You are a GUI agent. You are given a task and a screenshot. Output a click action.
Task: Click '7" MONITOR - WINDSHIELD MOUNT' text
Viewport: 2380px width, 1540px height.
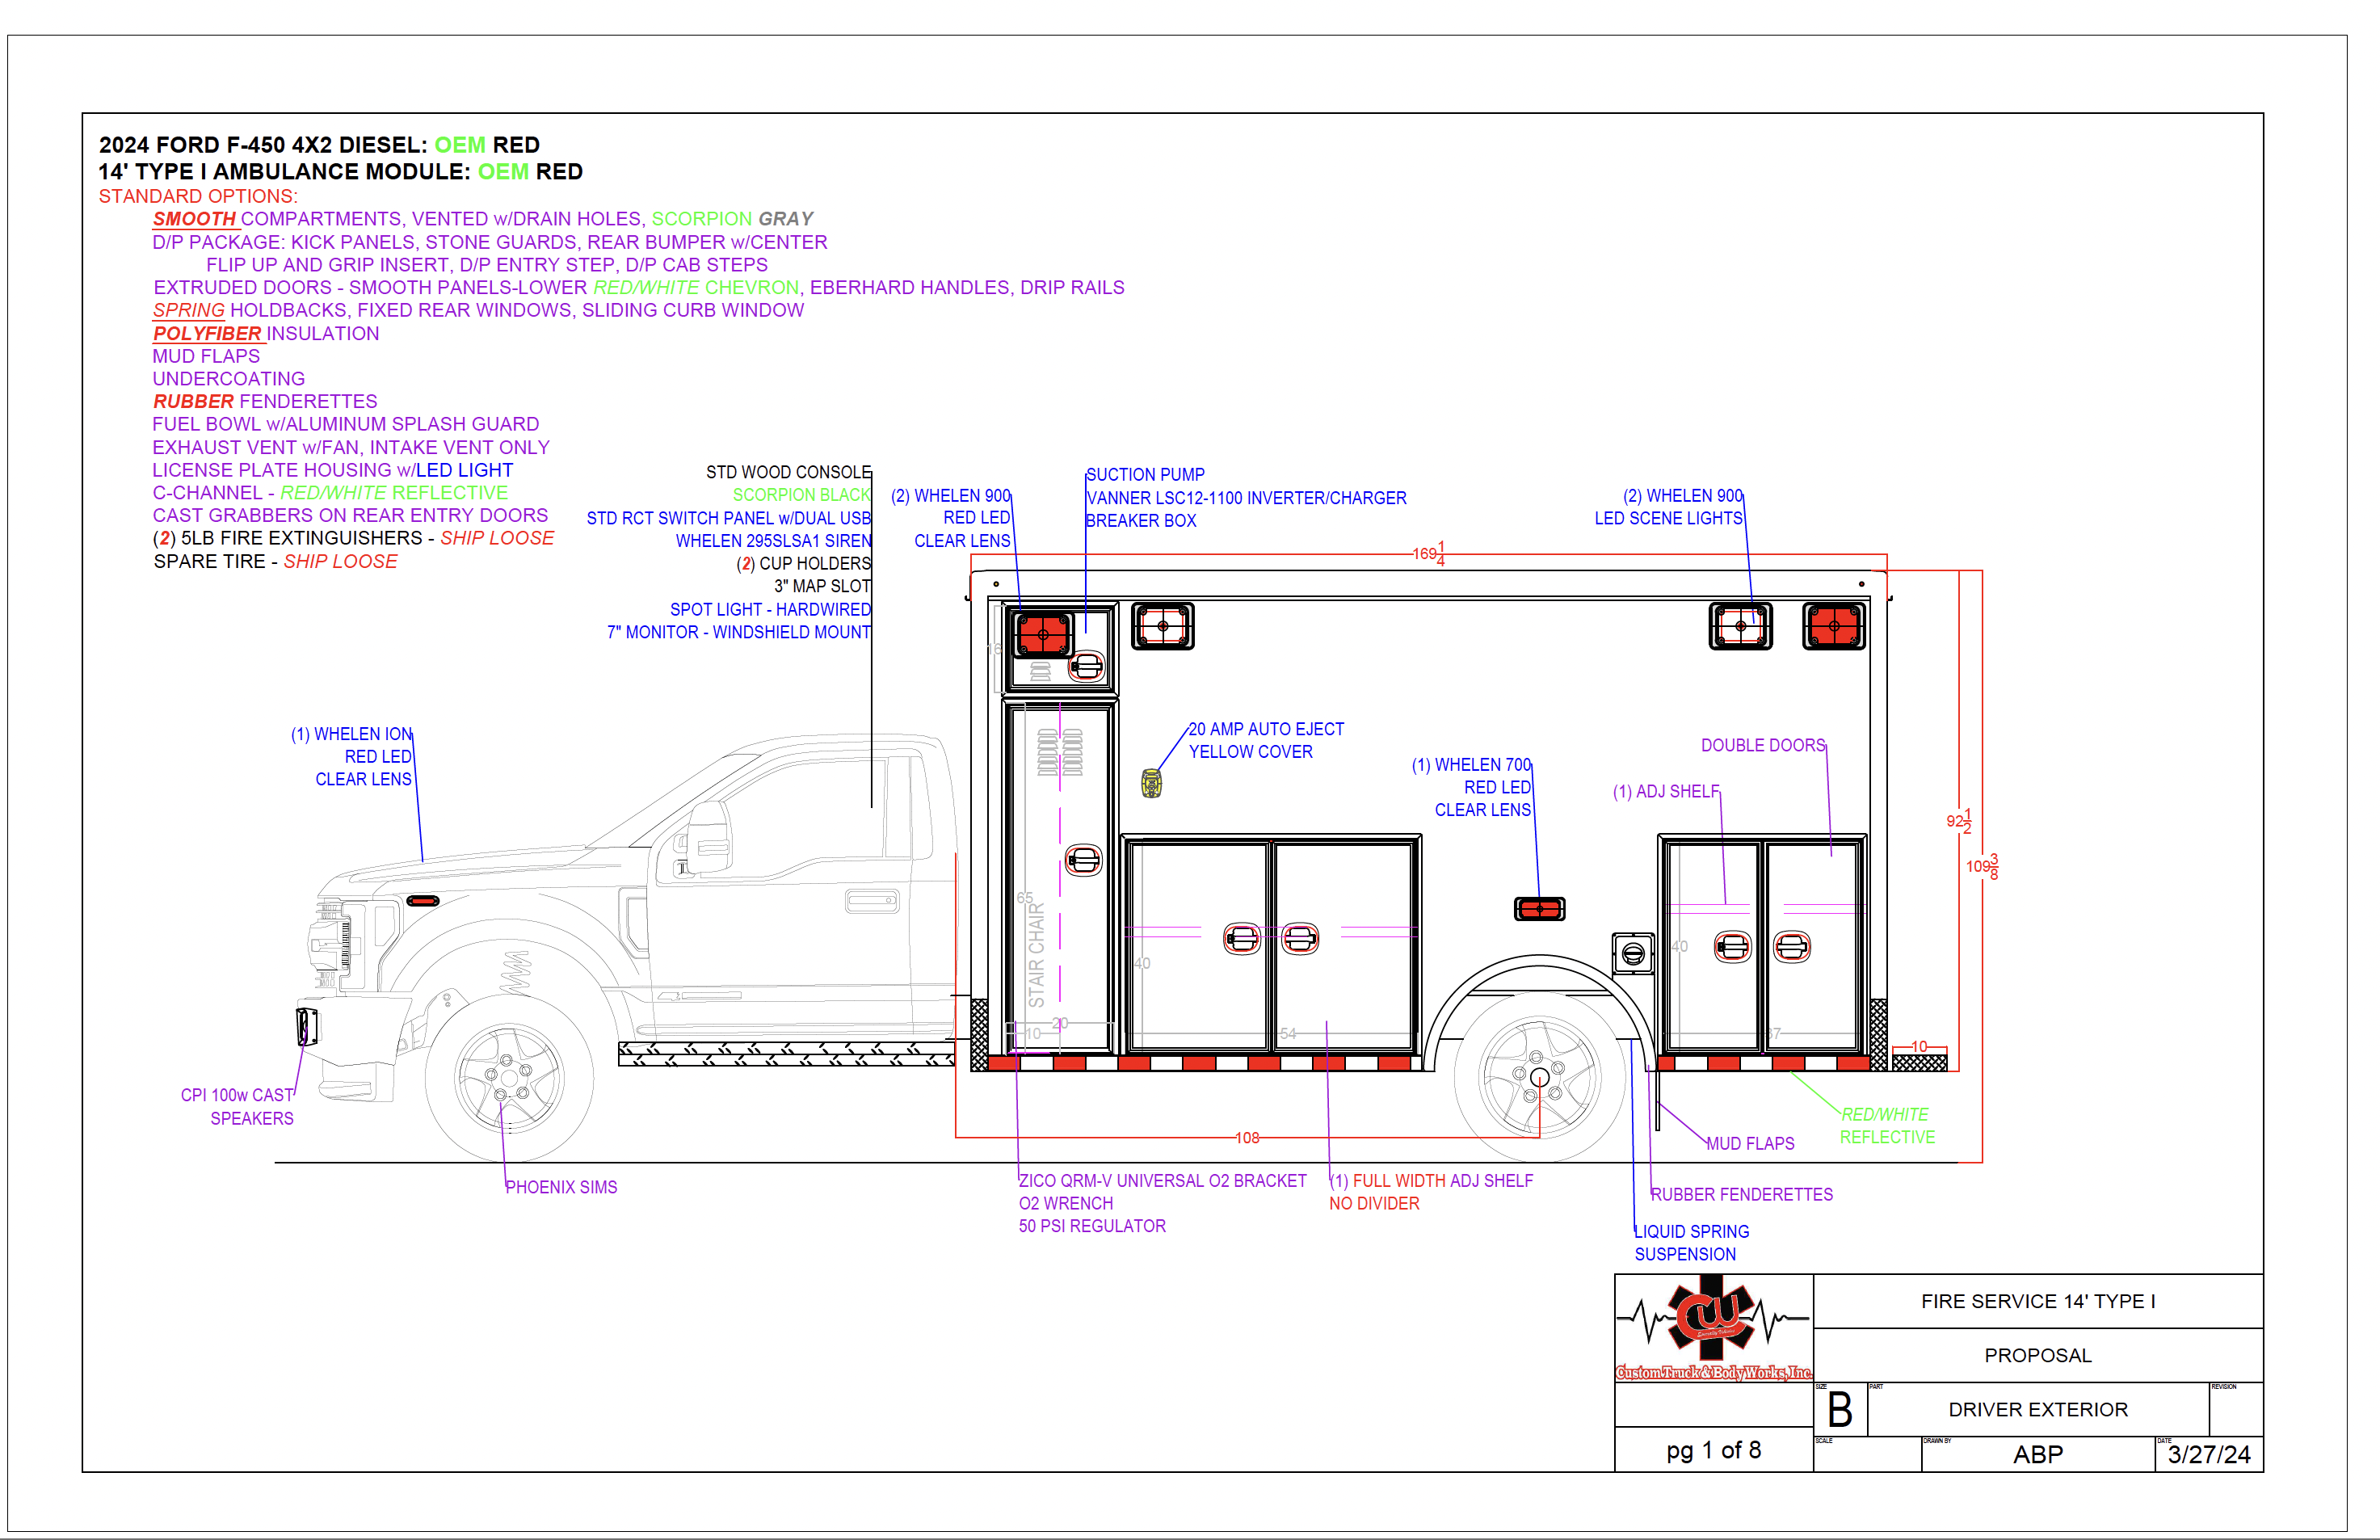click(x=738, y=632)
